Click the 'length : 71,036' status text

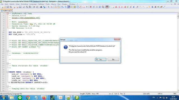[85, 94]
